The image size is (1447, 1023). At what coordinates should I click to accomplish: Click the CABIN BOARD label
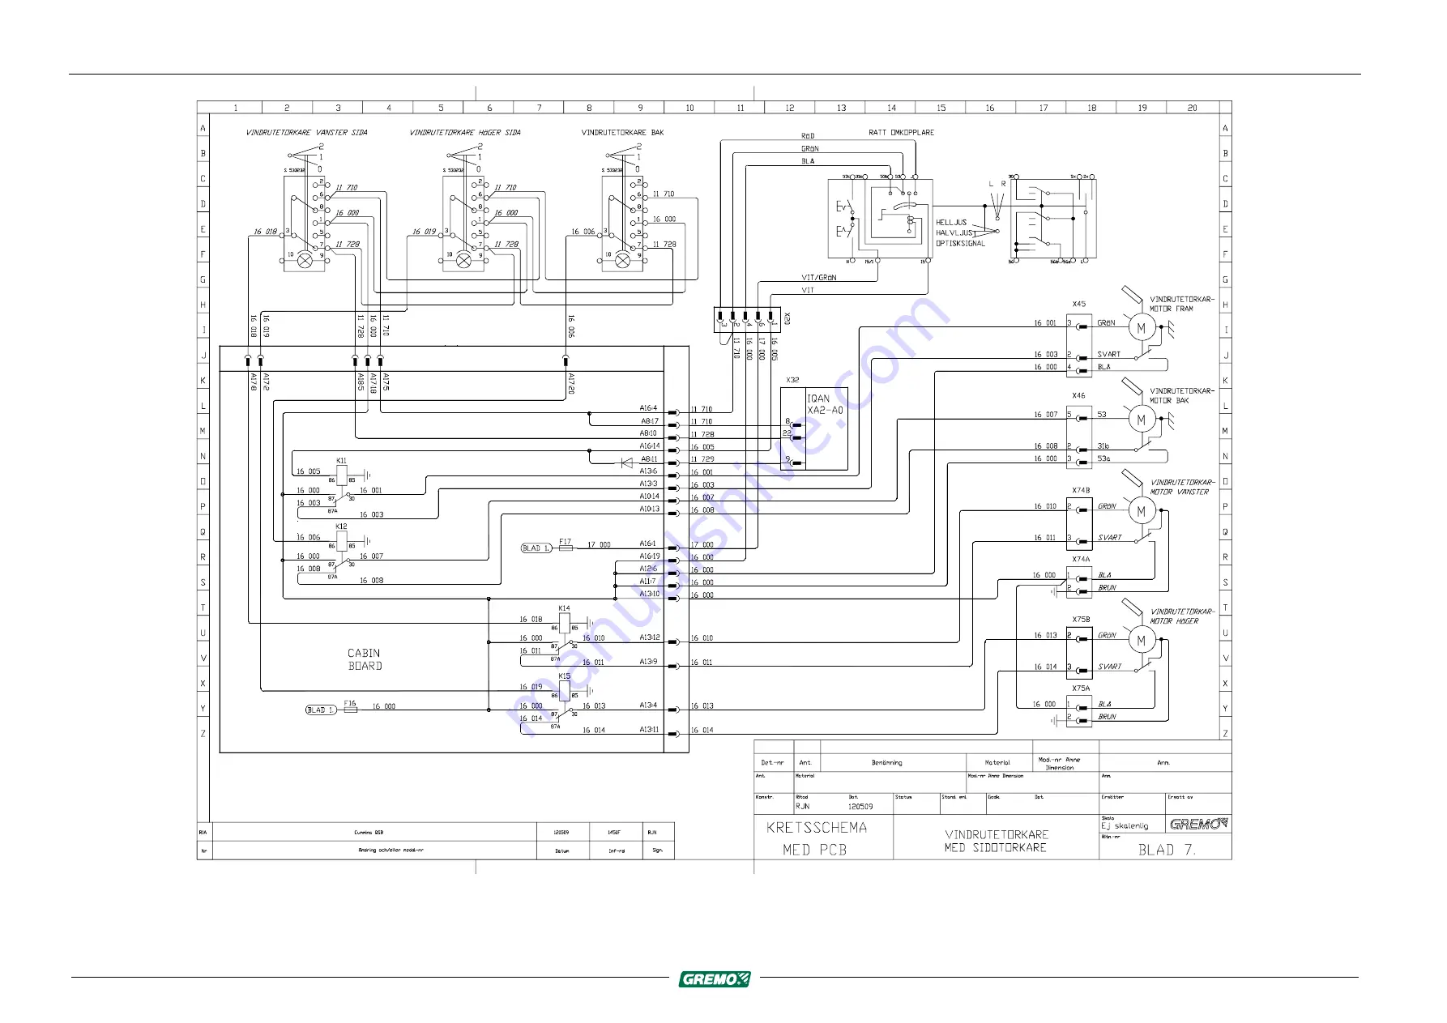pos(365,659)
